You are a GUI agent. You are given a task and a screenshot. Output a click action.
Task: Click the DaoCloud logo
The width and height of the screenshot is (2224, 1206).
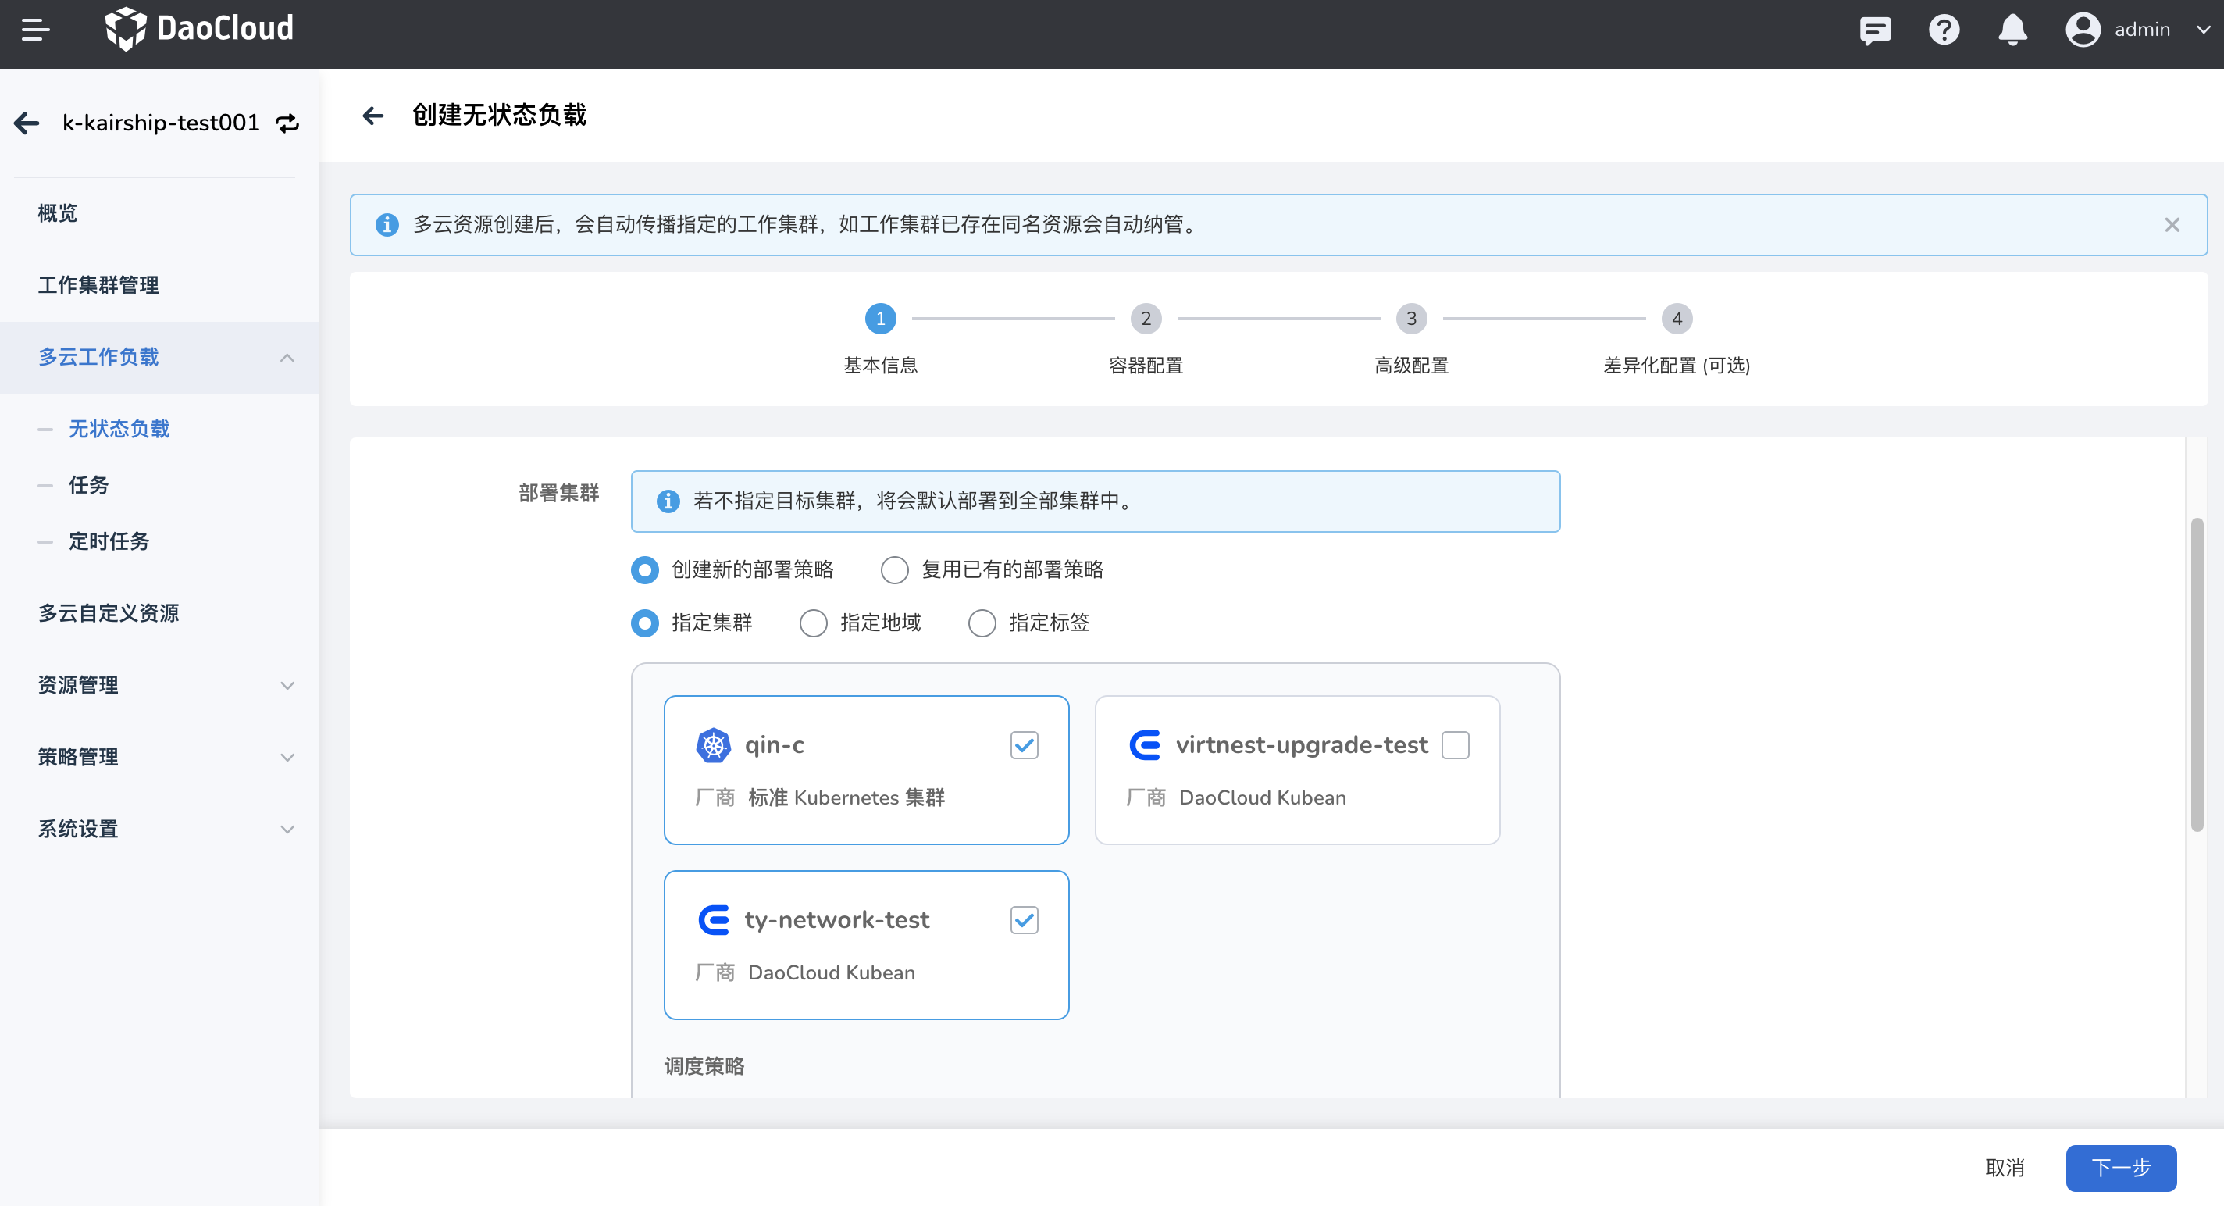(x=199, y=28)
